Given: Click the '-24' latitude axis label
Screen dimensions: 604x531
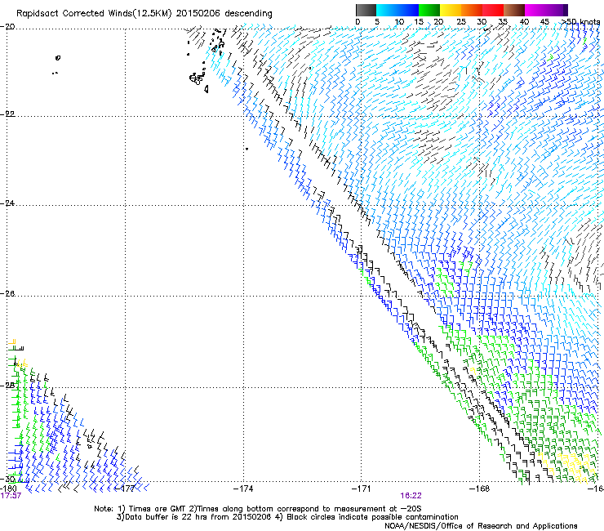Looking at the screenshot, I should (x=7, y=203).
